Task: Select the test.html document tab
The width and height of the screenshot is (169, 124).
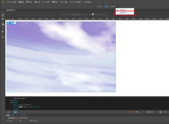Action: point(10,10)
